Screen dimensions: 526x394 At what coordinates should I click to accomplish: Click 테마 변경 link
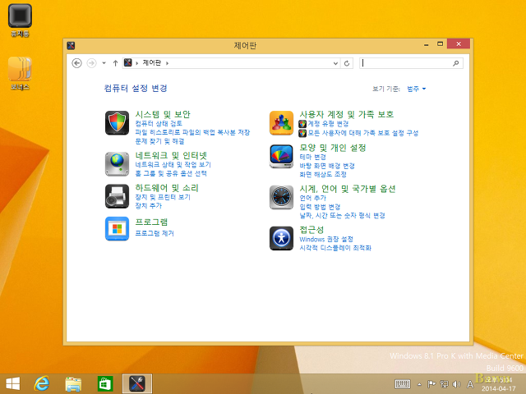[x=312, y=157]
